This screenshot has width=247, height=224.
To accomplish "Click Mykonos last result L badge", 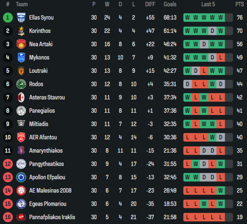I will [221, 57].
